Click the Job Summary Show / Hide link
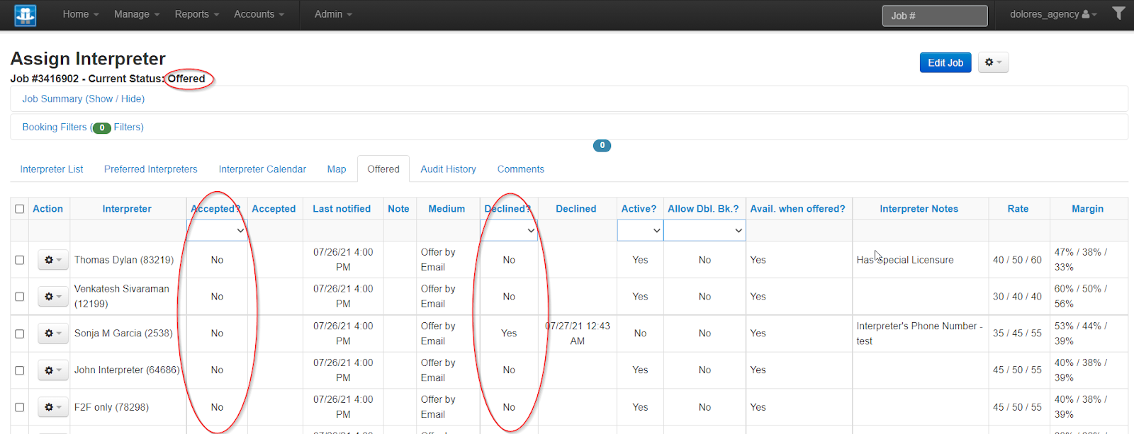Viewport: 1134px width, 434px height. click(83, 99)
